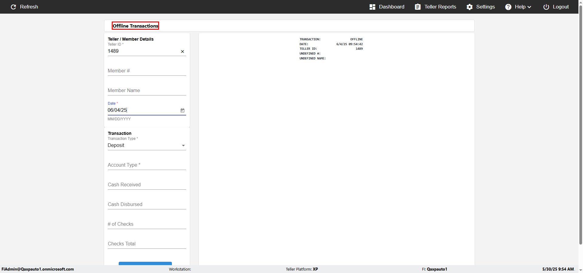Click the Refresh text button

29,7
